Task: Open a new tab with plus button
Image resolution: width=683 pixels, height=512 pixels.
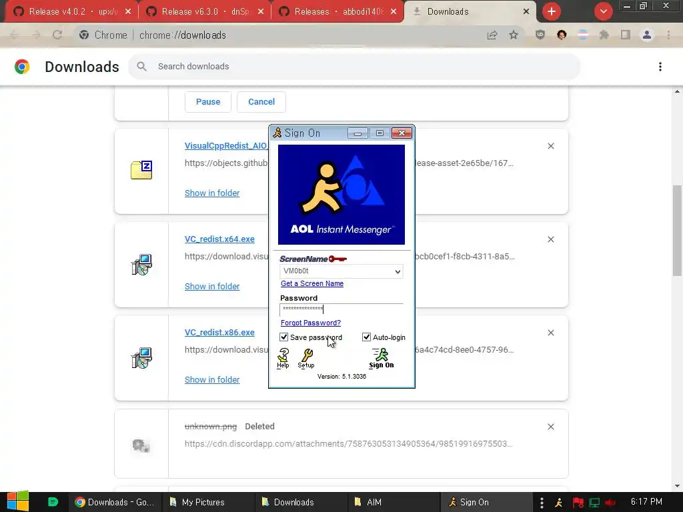Action: (552, 11)
